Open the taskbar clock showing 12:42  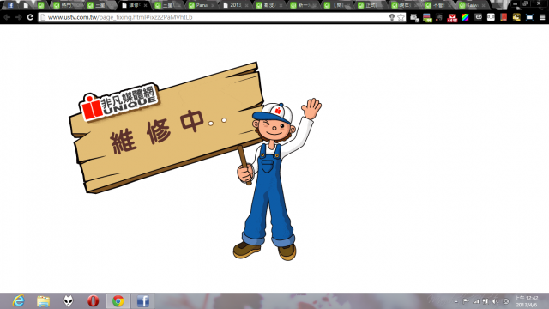pyautogui.click(x=526, y=301)
